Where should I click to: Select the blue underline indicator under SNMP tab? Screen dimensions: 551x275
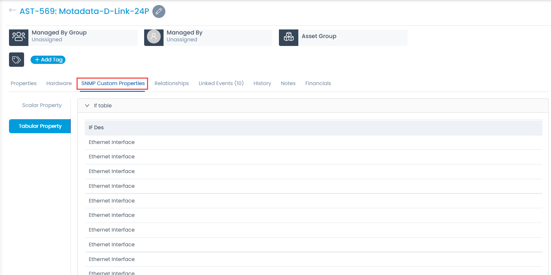click(x=112, y=91)
